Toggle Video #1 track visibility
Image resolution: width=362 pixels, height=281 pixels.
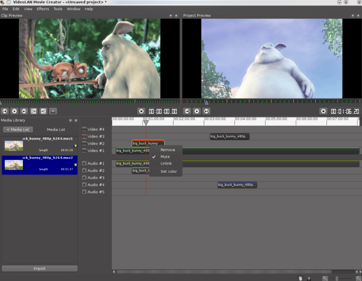[x=84, y=150]
